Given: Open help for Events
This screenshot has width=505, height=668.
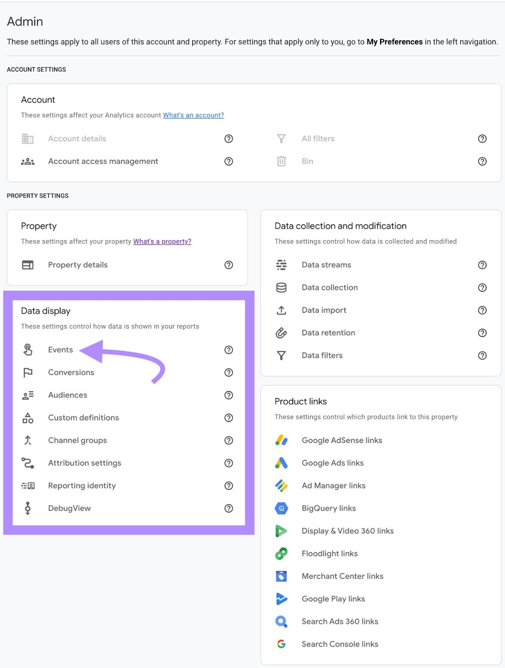Looking at the screenshot, I should tap(228, 350).
